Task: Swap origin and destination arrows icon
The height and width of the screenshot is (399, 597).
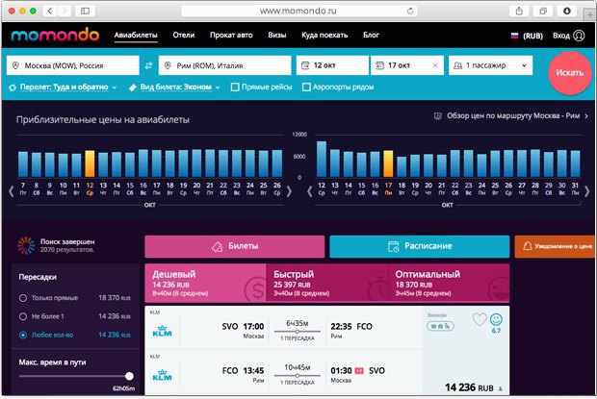Action: 148,65
